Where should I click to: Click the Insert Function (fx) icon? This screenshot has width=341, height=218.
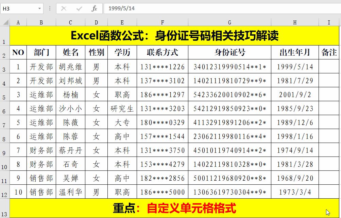tap(94, 9)
